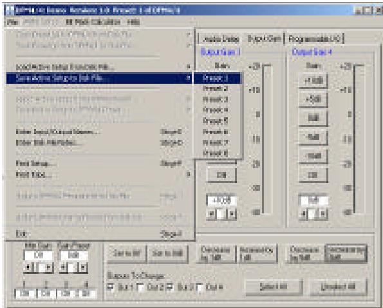Select Preset 4 in the submenu
The width and height of the screenshot is (383, 308).
(x=218, y=110)
